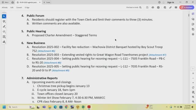Print the document
Screen dimensions: 196x110
(158, 7)
